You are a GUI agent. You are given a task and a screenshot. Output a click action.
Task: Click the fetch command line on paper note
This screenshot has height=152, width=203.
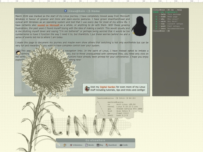coord(116,98)
